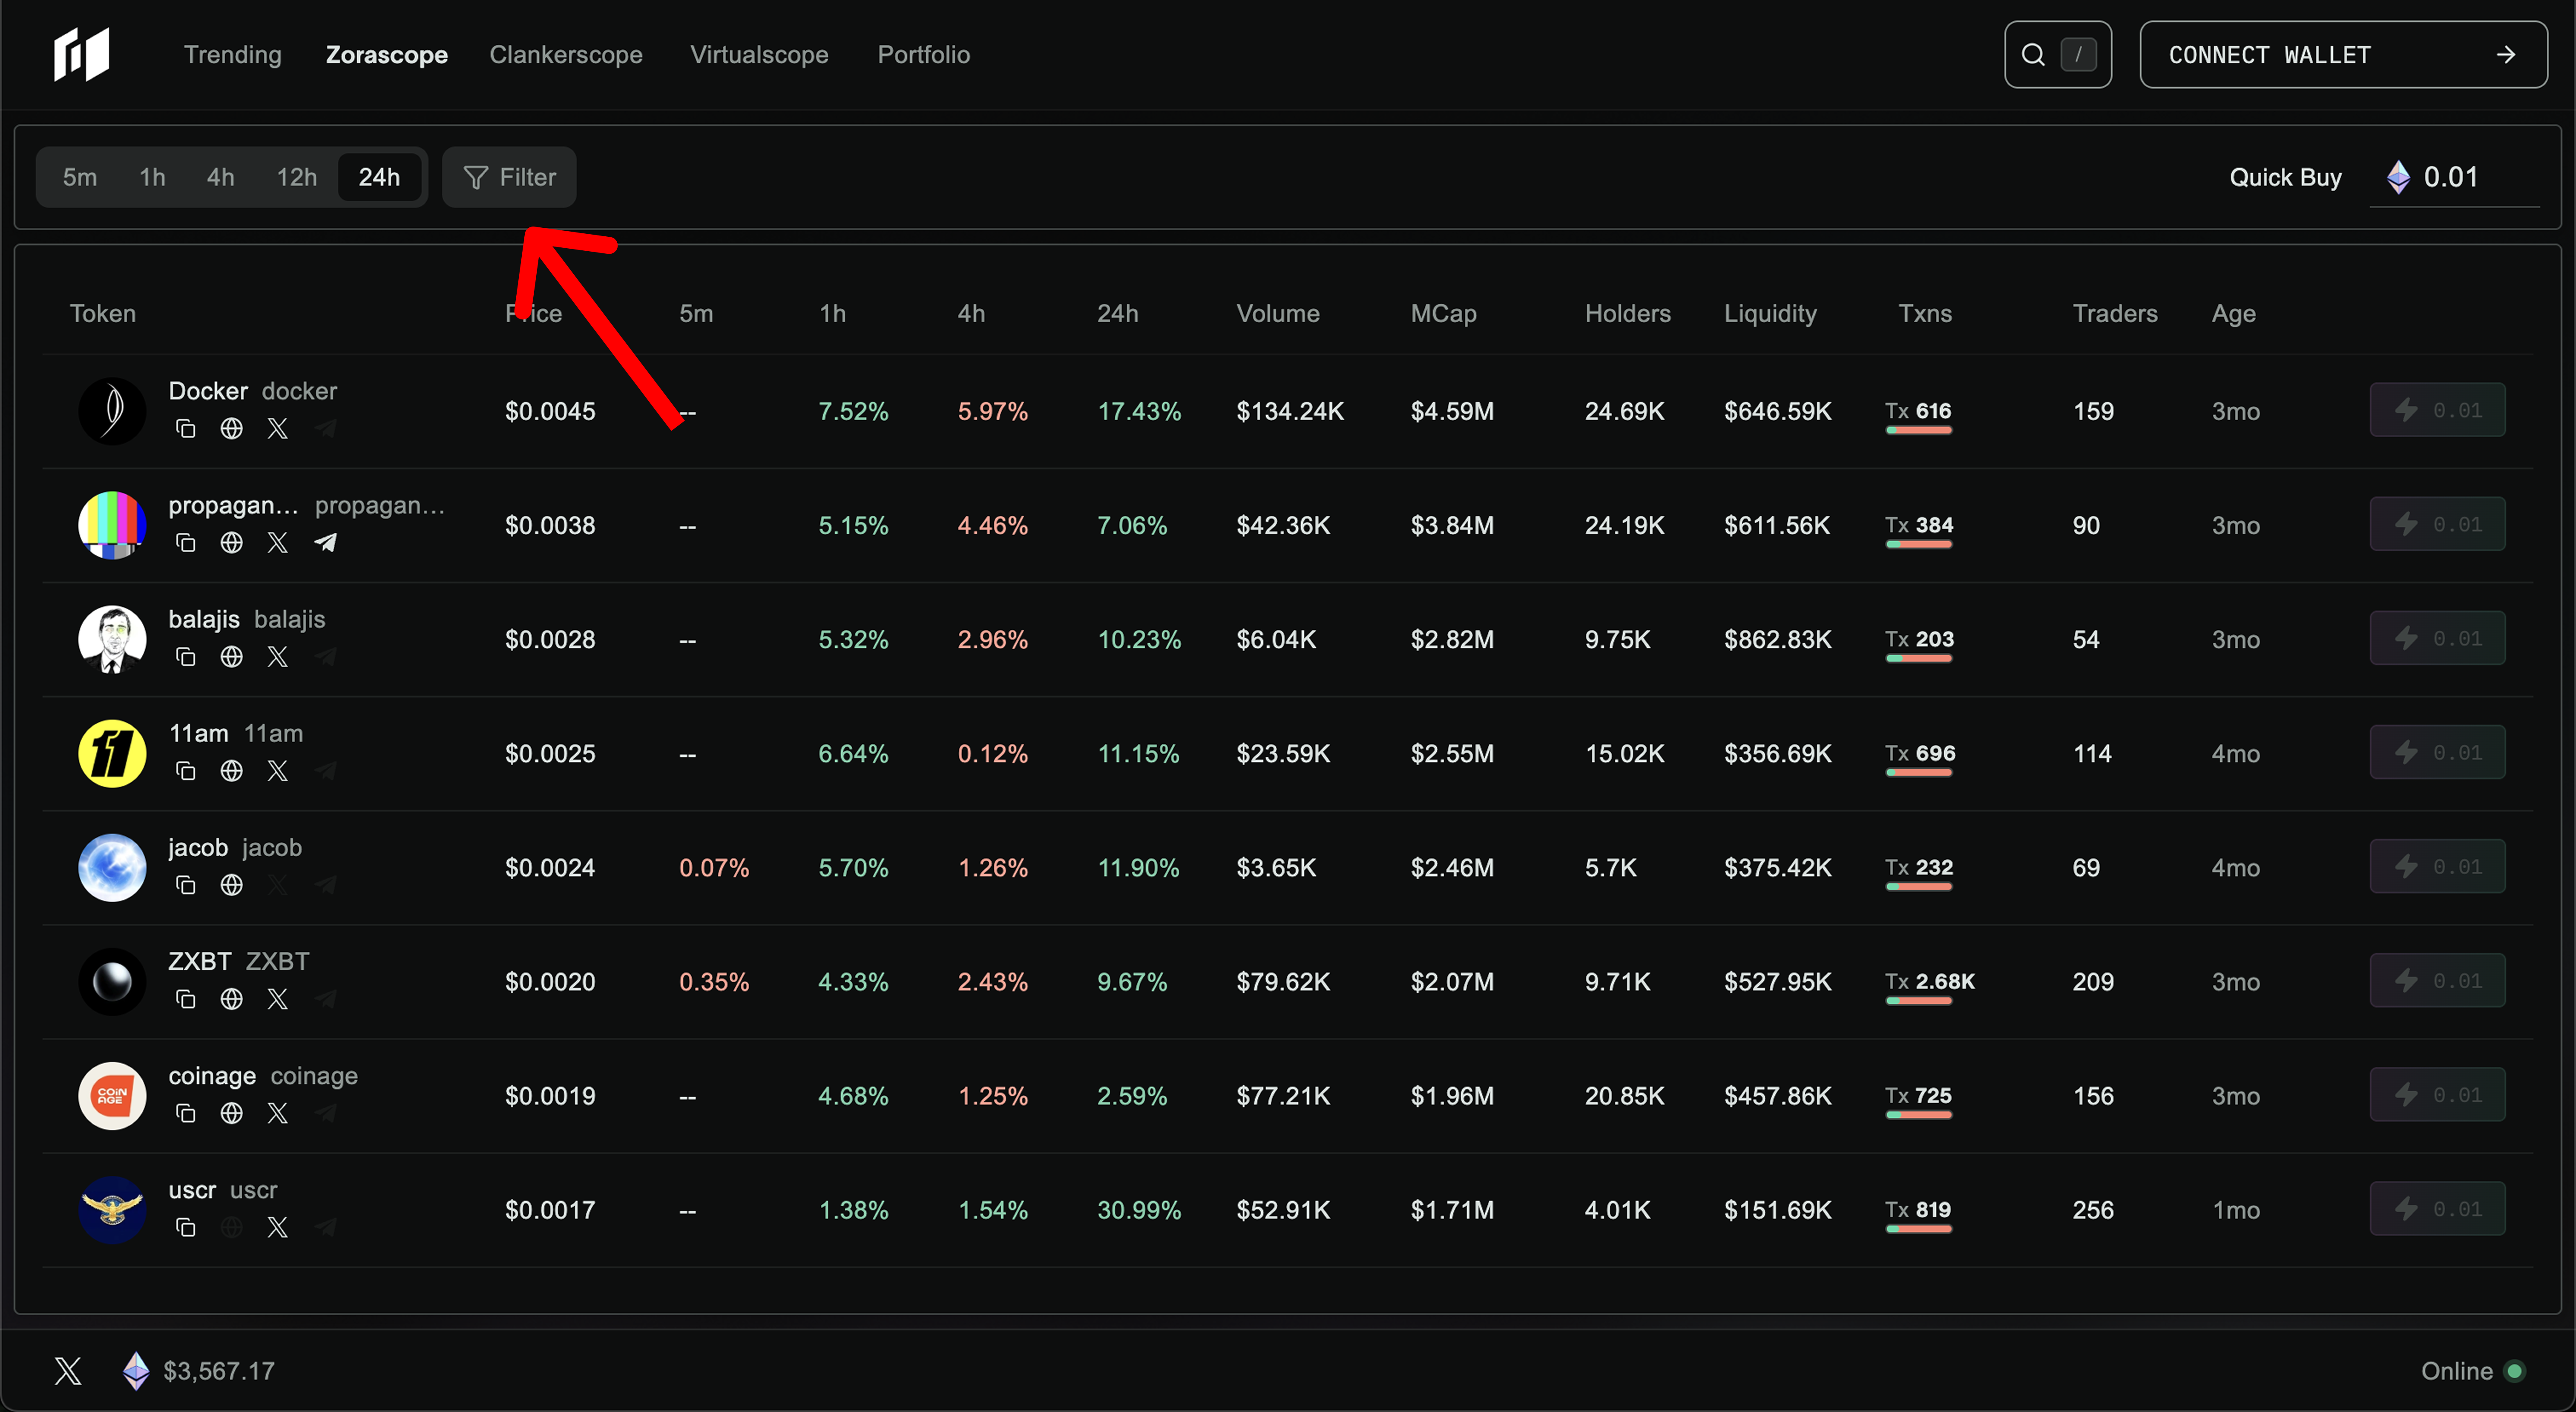Open the X icon in footer
The height and width of the screenshot is (1412, 2576).
pos(68,1371)
